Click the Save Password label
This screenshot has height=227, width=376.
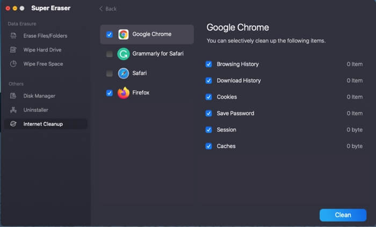pyautogui.click(x=235, y=113)
